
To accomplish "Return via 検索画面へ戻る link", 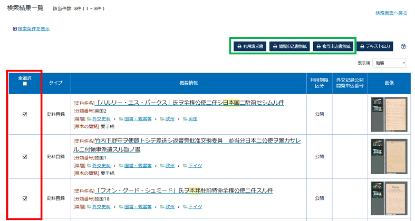I will click(391, 13).
